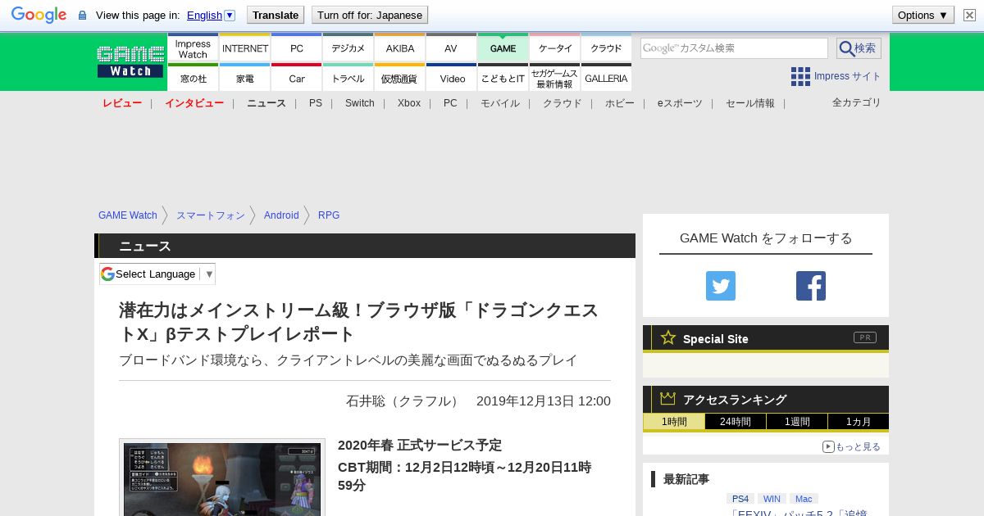Image resolution: width=984 pixels, height=516 pixels.
Task: Go to the Xbox category
Action: click(409, 103)
